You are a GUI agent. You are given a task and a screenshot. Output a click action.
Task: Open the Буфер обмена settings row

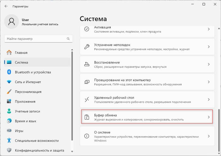click(147, 117)
